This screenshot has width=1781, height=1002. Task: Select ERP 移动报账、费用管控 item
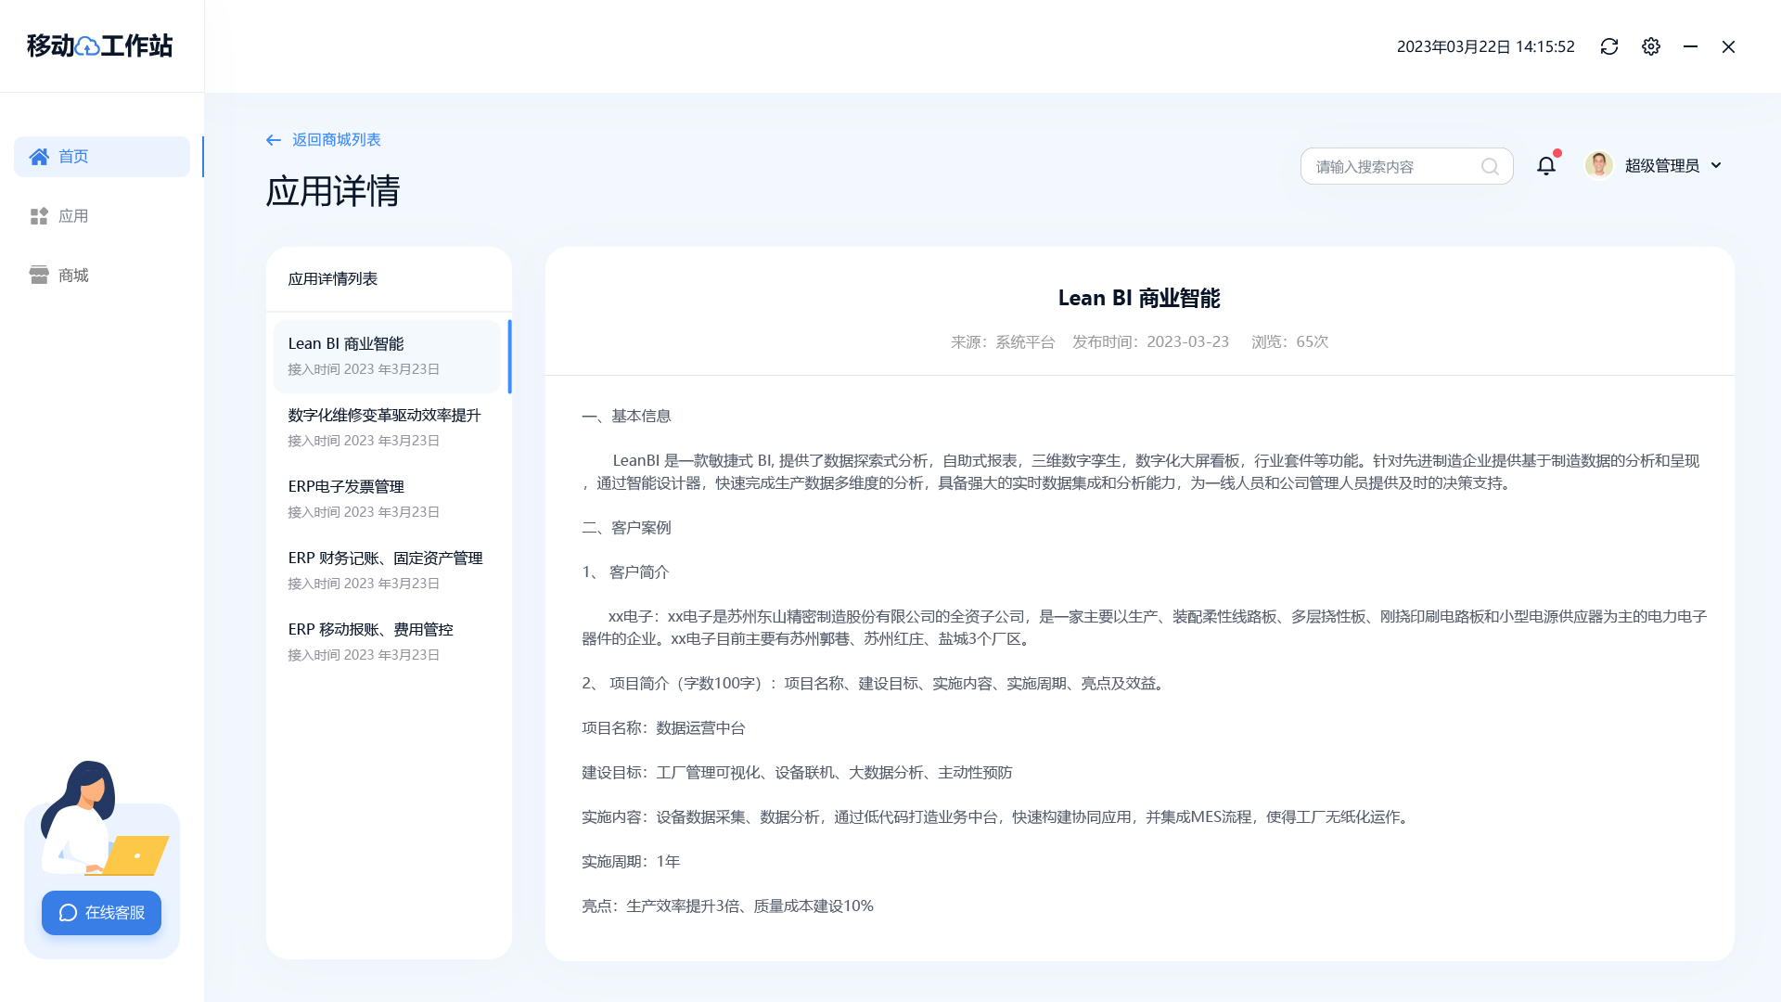tap(387, 642)
